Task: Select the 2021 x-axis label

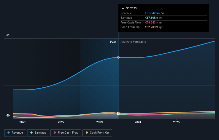Action: [x=23, y=122]
